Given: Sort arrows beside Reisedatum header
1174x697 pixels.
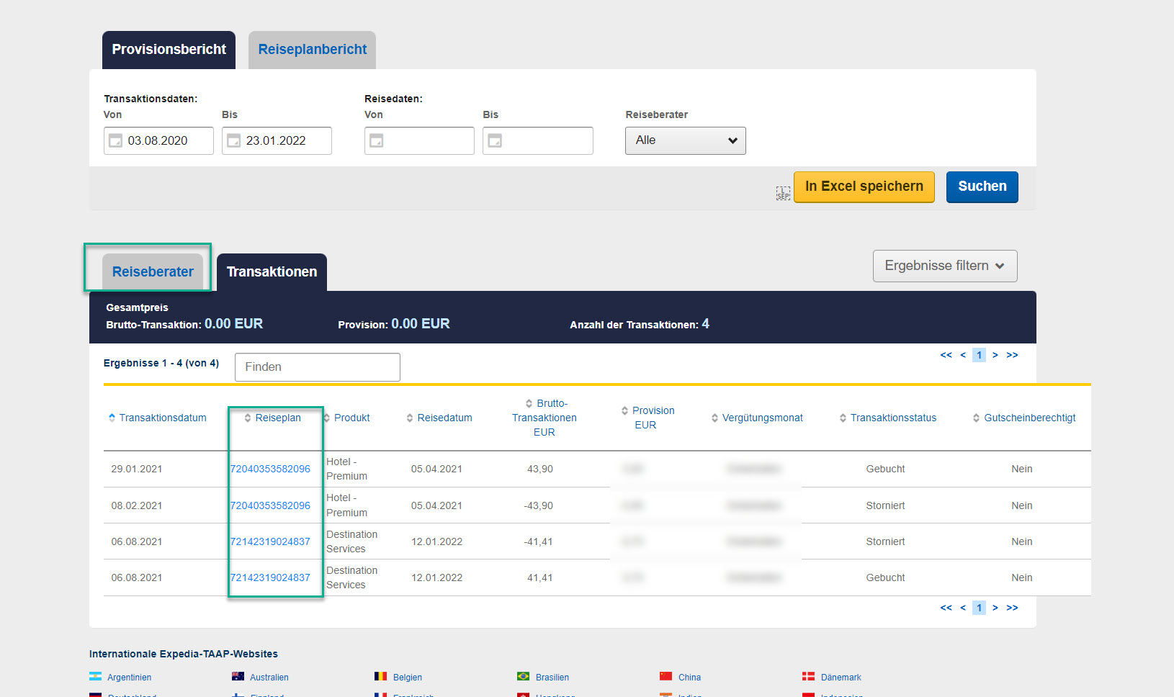Looking at the screenshot, I should [410, 418].
